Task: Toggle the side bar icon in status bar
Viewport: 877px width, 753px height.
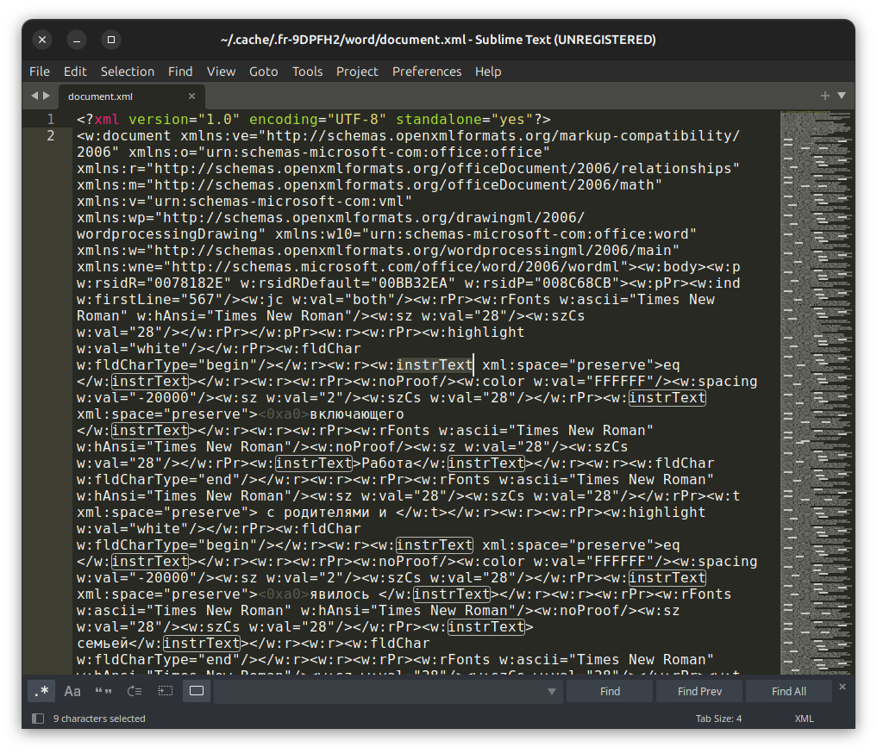Action: (38, 719)
